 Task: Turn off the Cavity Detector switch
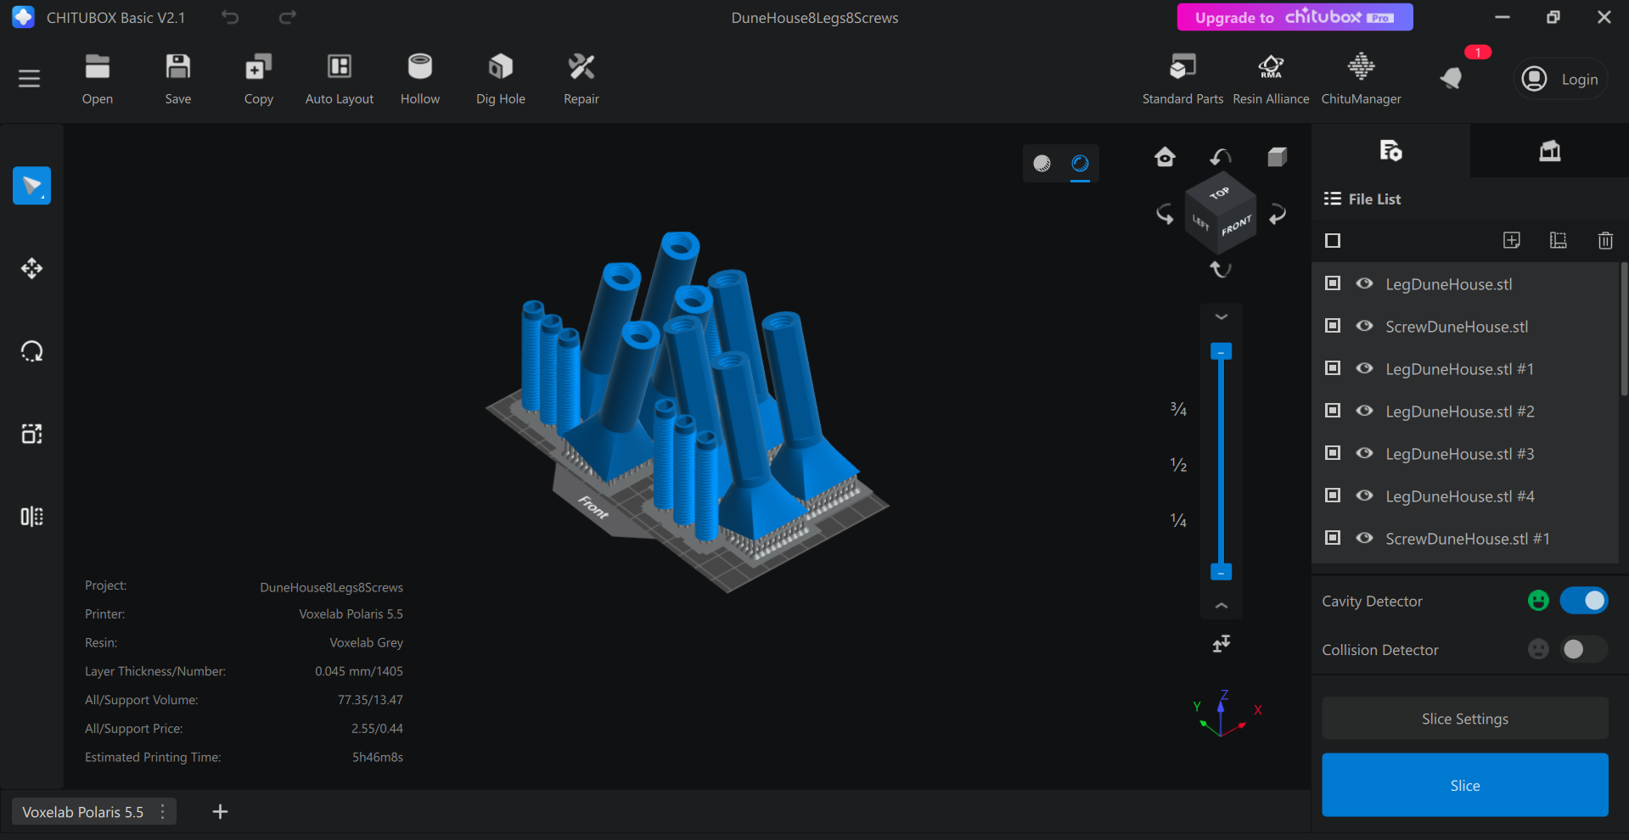pos(1584,601)
